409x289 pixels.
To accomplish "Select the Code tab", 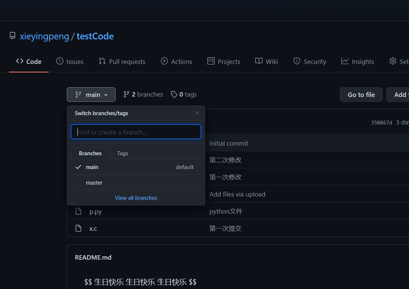I will click(29, 62).
